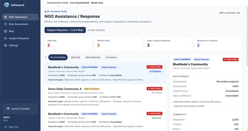This screenshot has width=248, height=131.
Task: Click the Elderly value 100
Action: [x=236, y=129]
